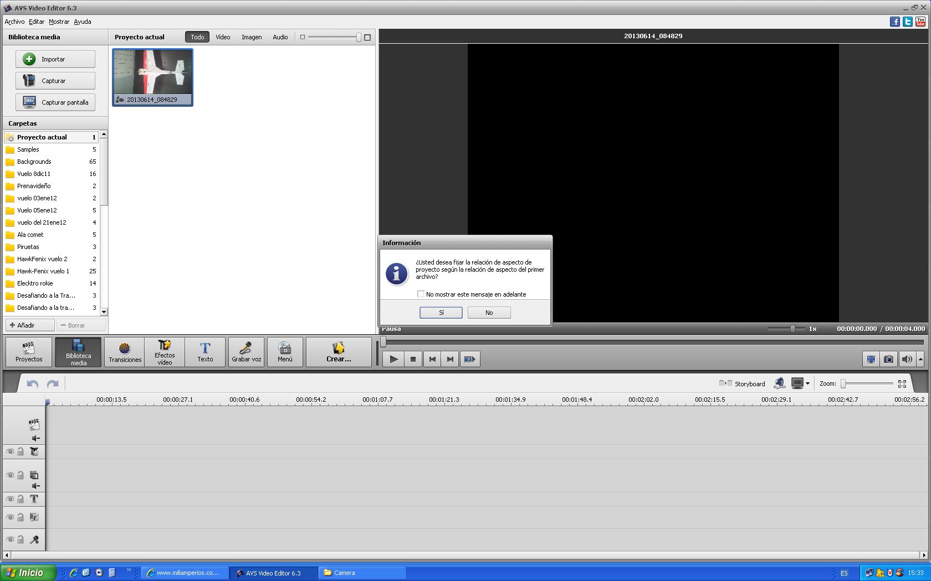Click Sí in the Información dialog
This screenshot has height=581, width=931.
point(441,313)
